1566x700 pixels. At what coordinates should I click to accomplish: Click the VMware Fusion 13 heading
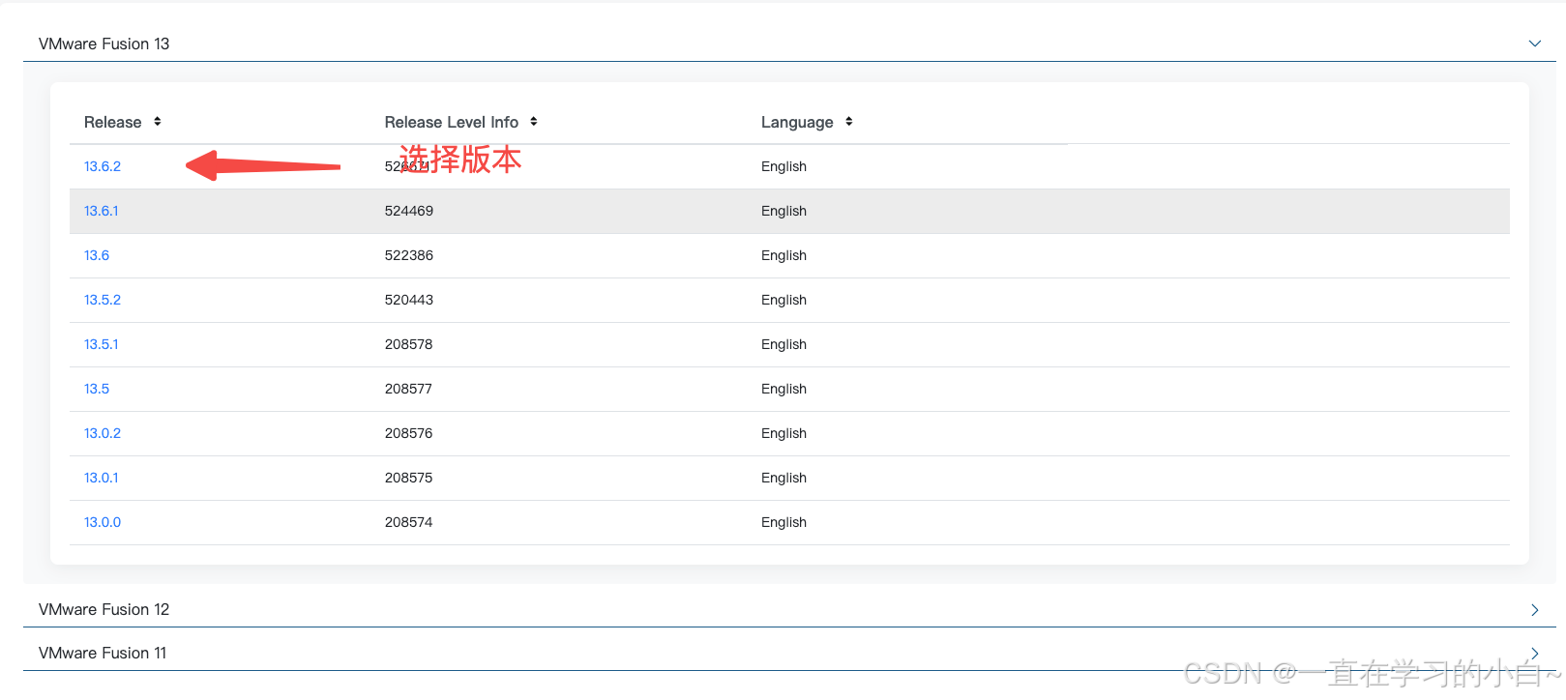(103, 44)
